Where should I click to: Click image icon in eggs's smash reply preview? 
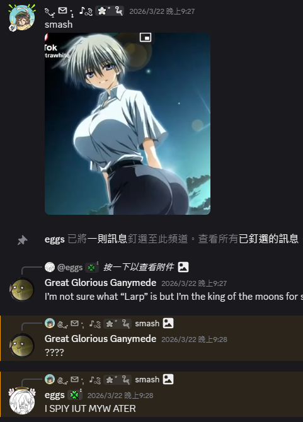(168, 379)
